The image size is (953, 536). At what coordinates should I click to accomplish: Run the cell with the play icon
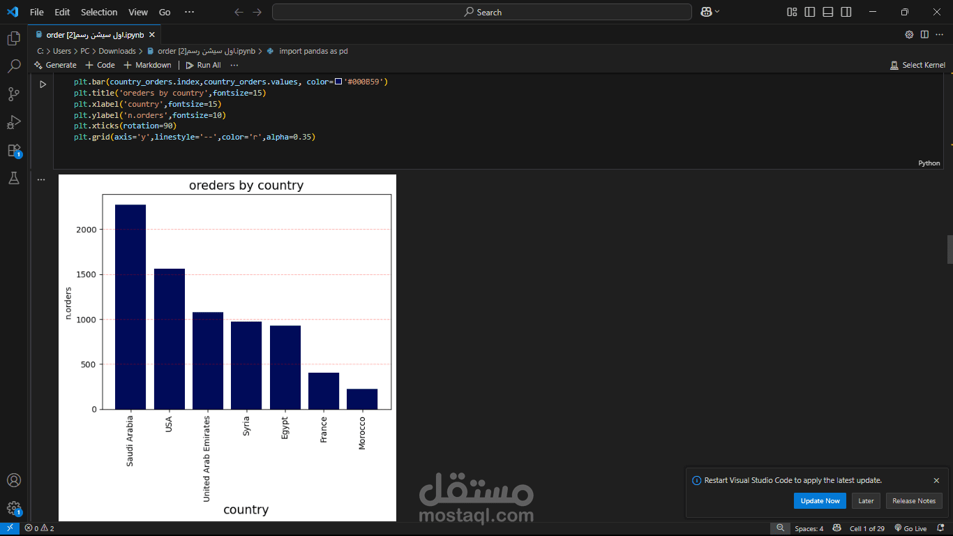pyautogui.click(x=43, y=84)
